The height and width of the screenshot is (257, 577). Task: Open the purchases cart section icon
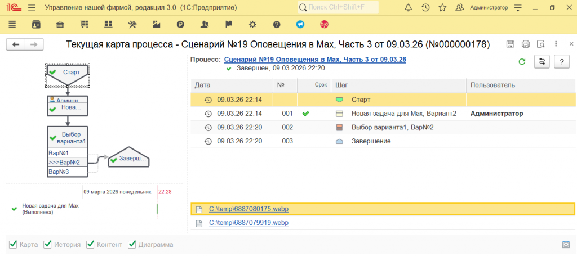click(x=85, y=25)
